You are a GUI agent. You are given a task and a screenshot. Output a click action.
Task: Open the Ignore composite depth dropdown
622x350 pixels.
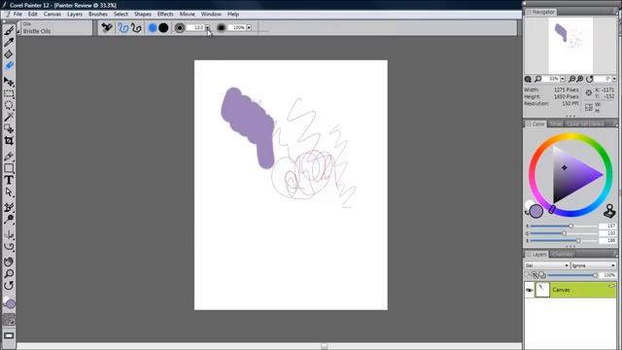(594, 265)
